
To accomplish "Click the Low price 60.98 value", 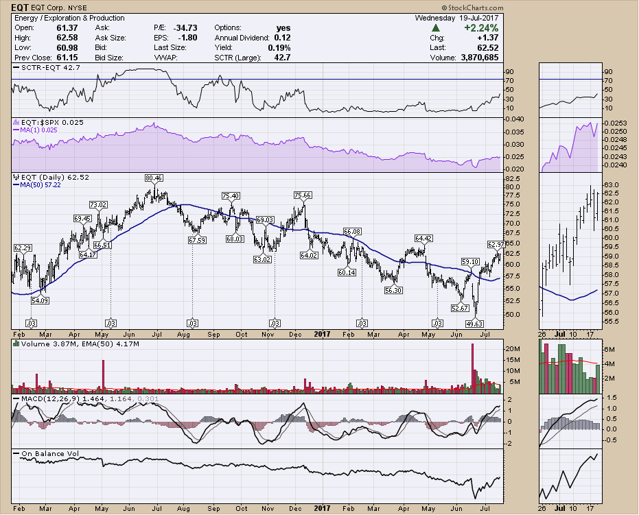I will 67,47.
